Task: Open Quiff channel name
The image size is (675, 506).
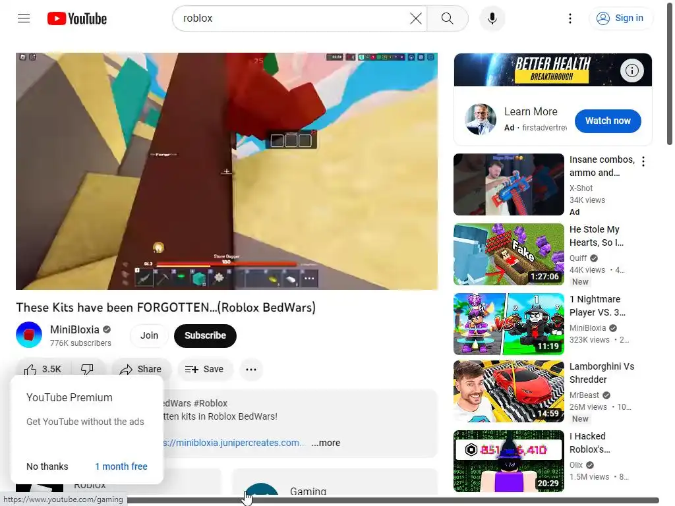Action: tap(577, 258)
